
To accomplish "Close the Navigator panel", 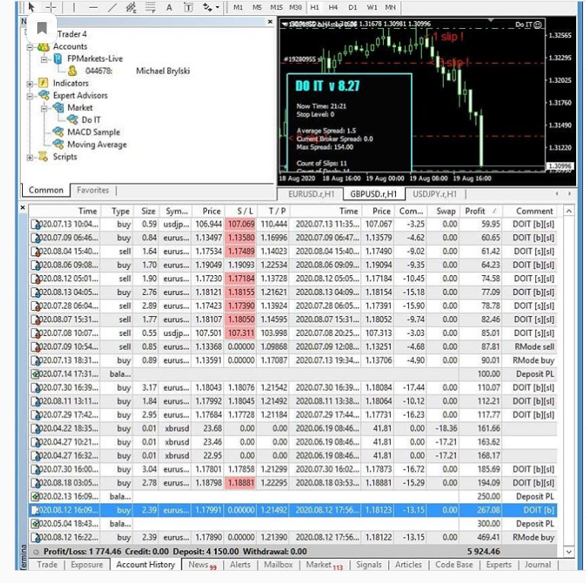I will click(x=271, y=22).
